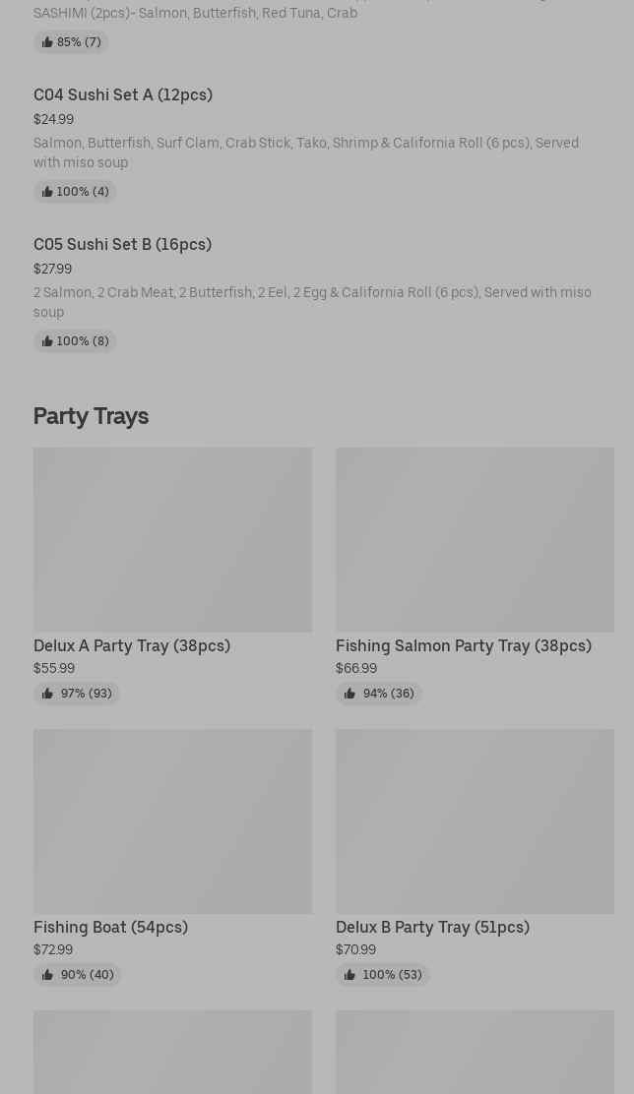
Task: Select Fishing Salmon Party Tray (38pcs) title
Action: [x=464, y=645]
